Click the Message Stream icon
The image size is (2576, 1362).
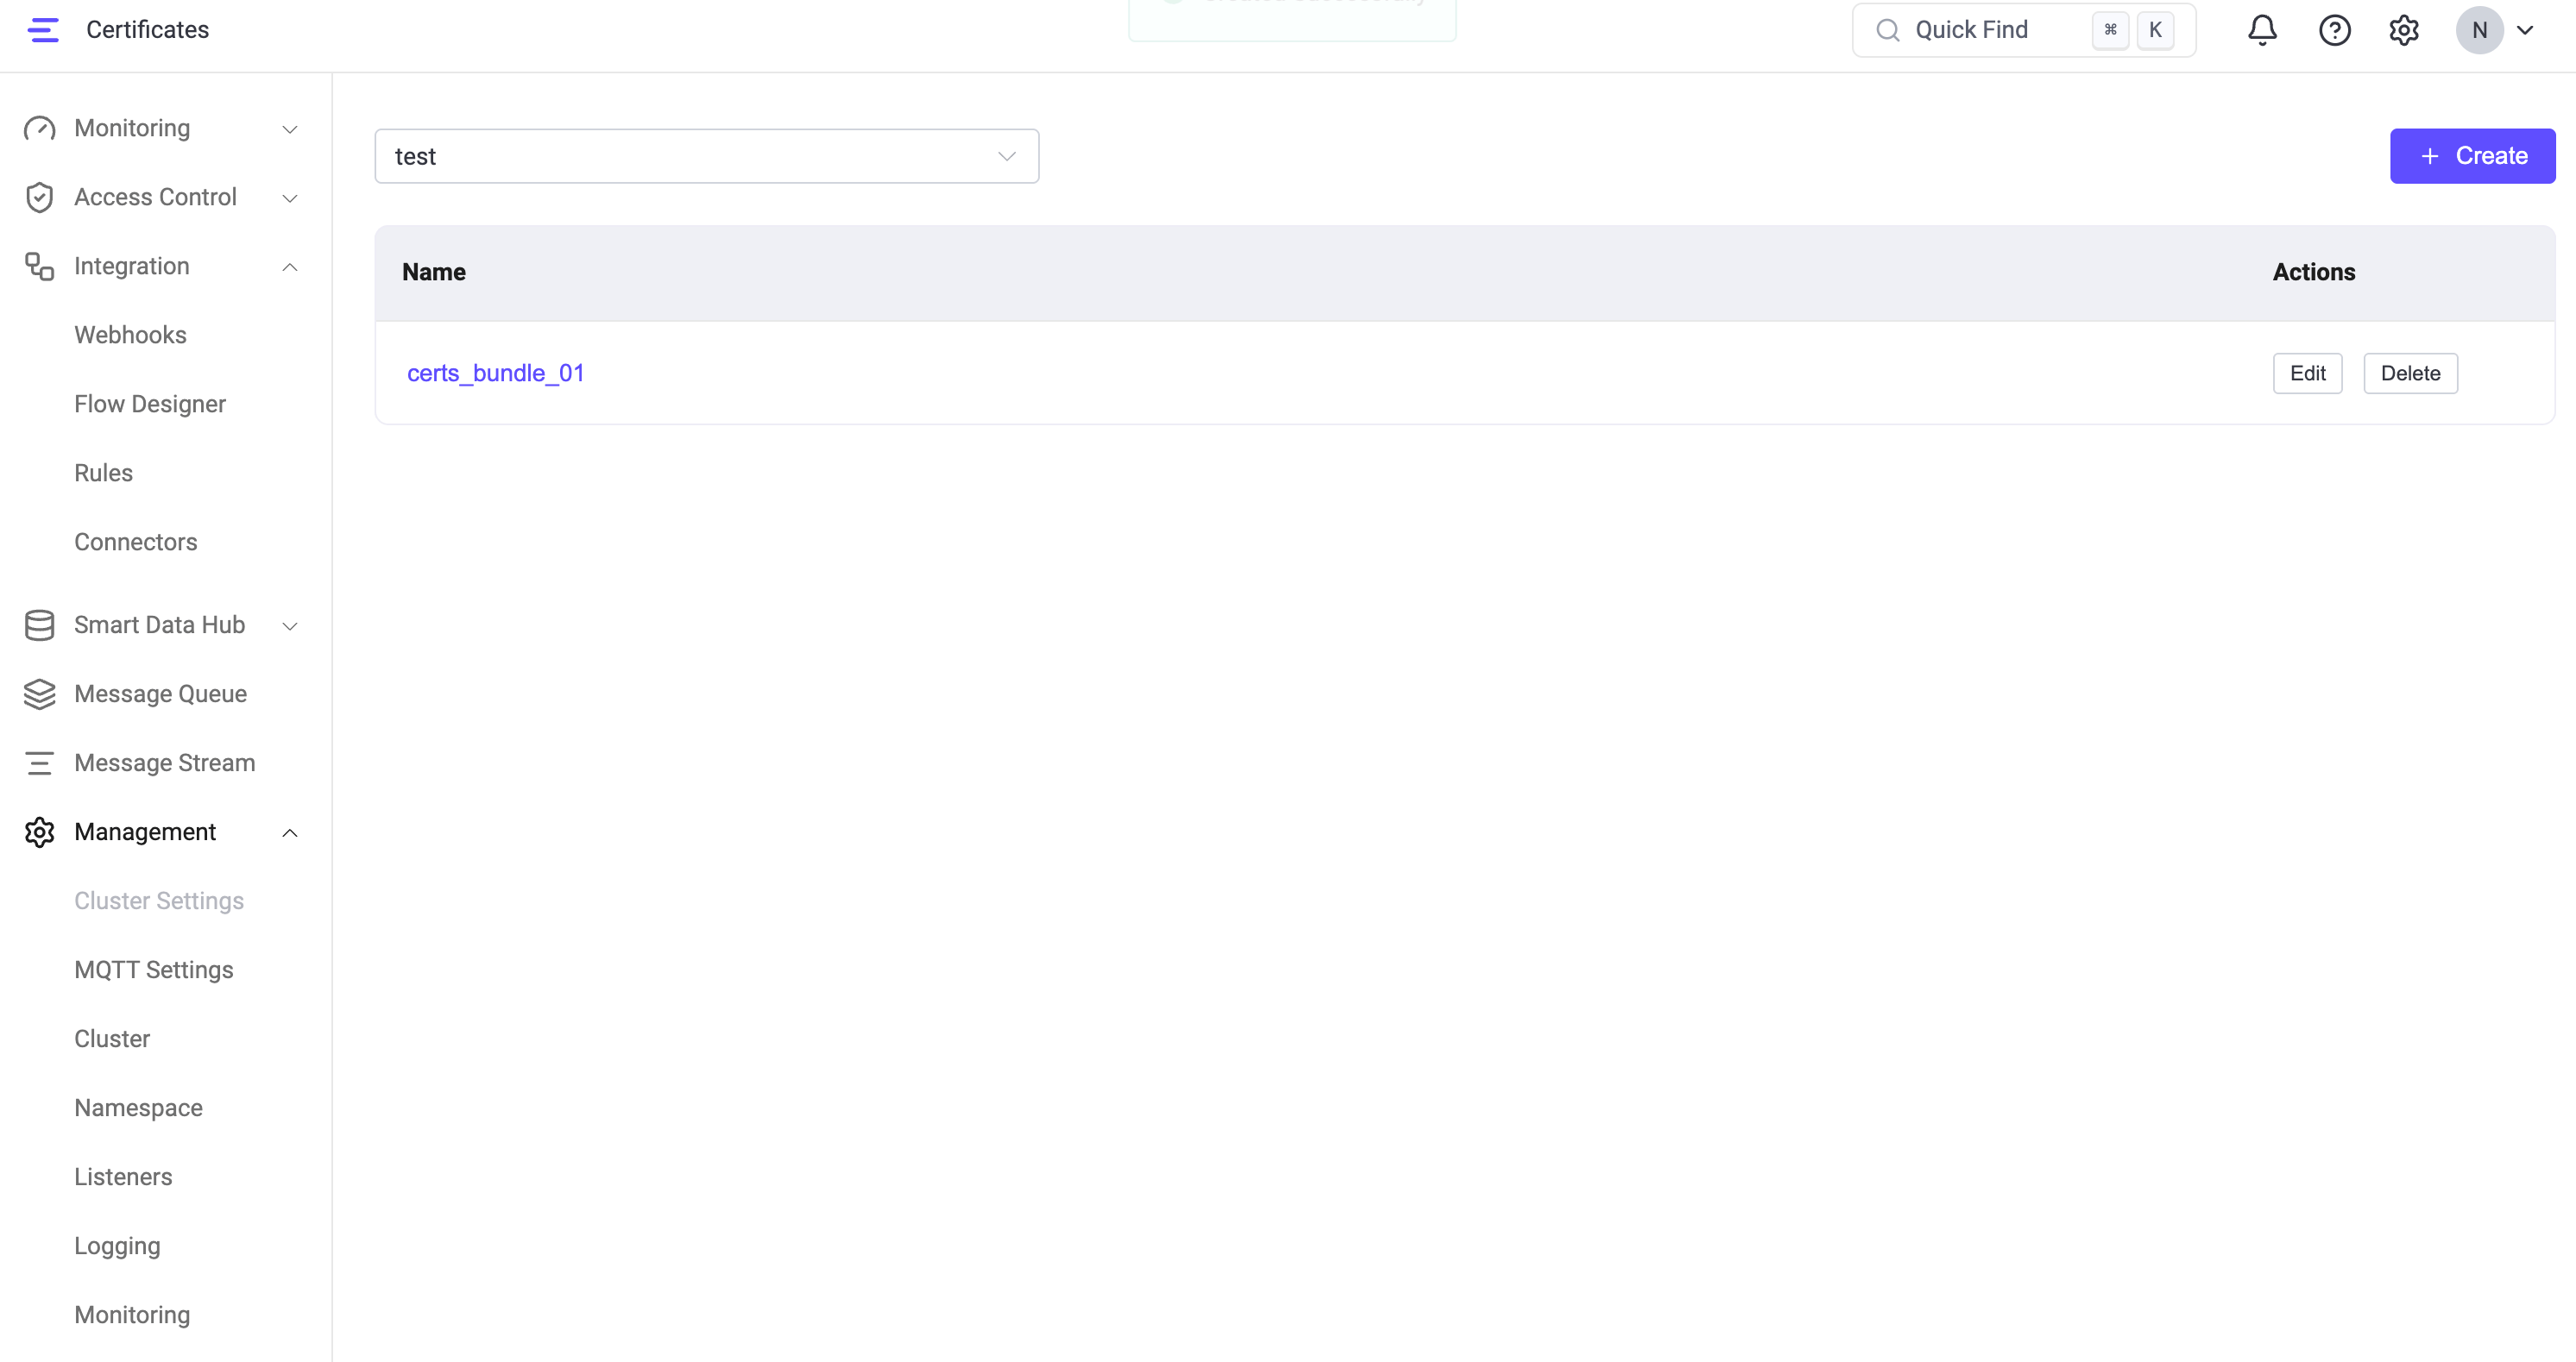coord(39,763)
